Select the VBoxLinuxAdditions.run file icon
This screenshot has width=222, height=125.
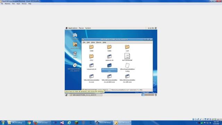pos(109,65)
